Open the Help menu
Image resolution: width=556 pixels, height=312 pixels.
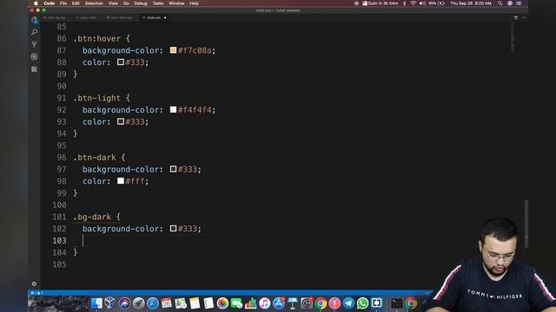194,3
